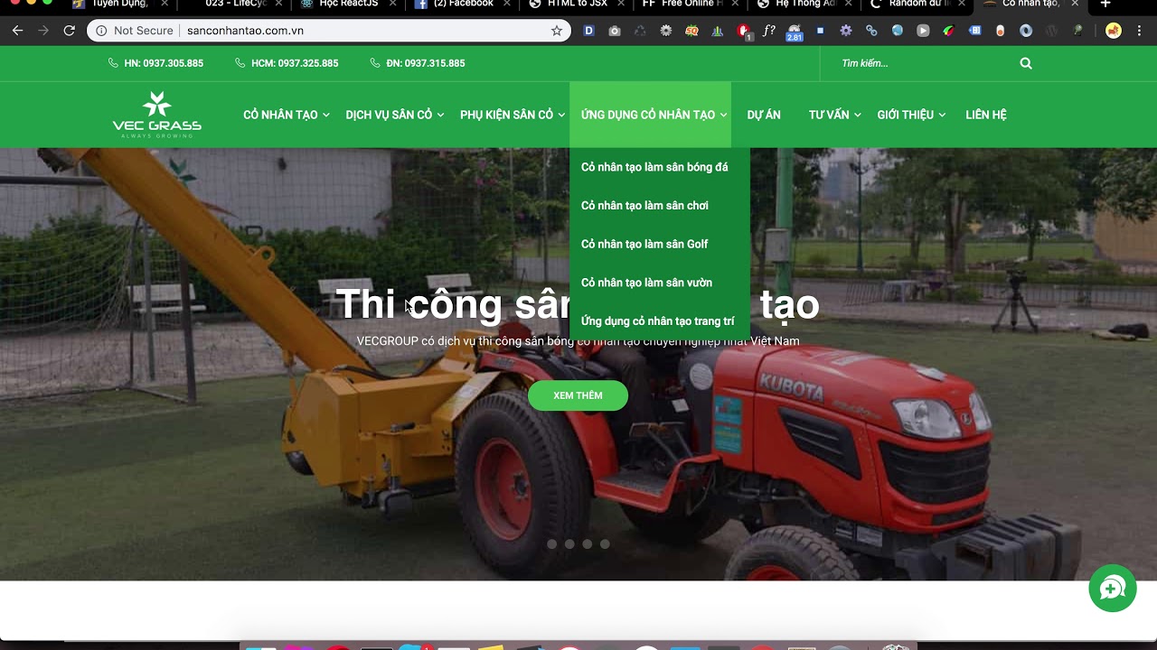Click the bar chart extension icon
Screen dimensions: 1157x650
pos(718,31)
